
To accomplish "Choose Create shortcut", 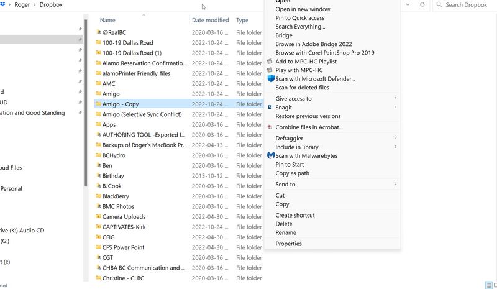I will (294, 215).
